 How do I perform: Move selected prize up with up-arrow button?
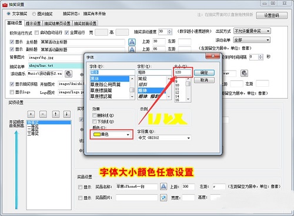[56, 114]
